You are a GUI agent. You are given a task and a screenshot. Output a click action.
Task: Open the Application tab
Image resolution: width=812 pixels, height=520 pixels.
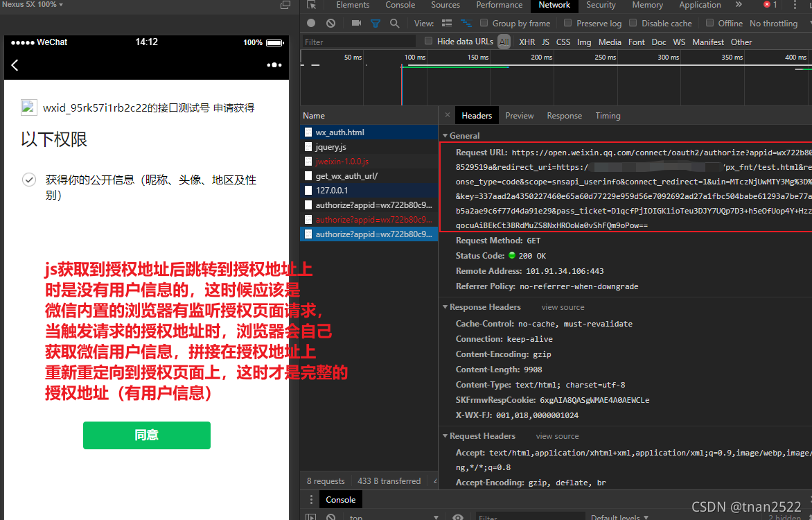pos(700,5)
